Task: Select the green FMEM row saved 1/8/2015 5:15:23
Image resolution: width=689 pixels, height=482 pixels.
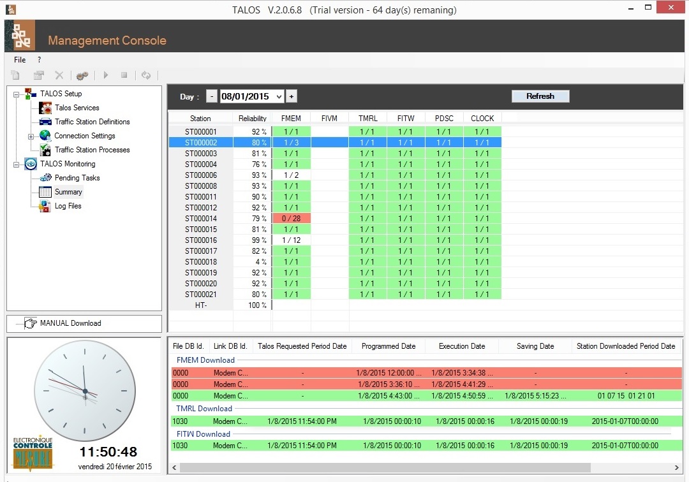Action: (426, 395)
